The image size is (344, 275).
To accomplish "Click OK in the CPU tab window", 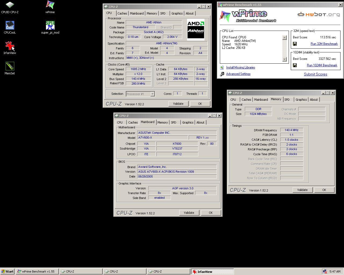I will click(200, 104).
